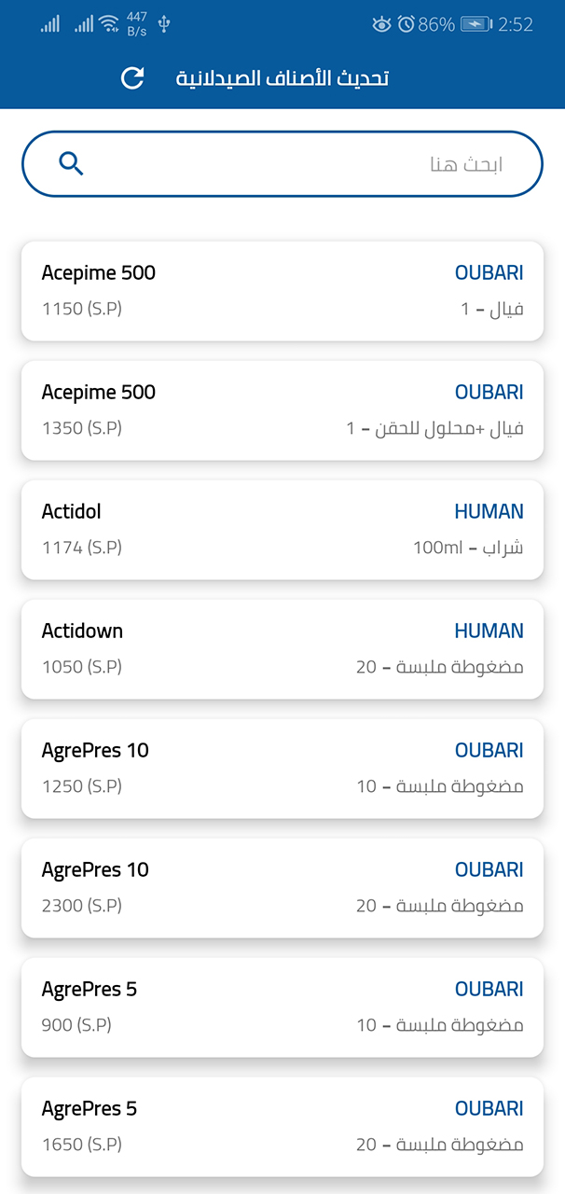Select AgrePres 5 item priced 900
The image size is (565, 1194).
tap(282, 1007)
